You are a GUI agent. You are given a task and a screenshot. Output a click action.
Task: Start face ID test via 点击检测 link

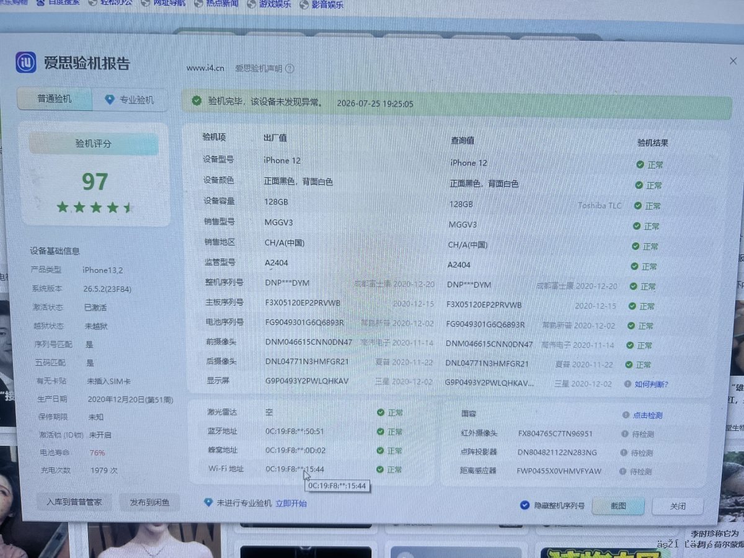pos(647,415)
